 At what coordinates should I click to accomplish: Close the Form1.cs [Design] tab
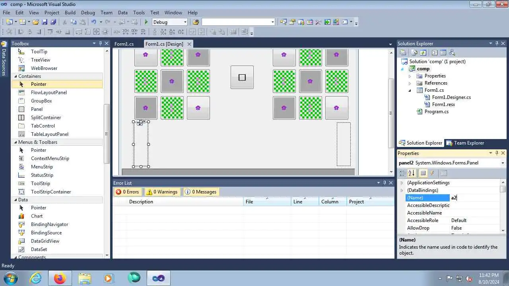[x=189, y=44]
